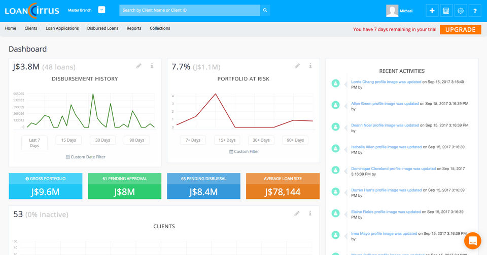
Task: Select the 90+ Days risk filter
Action: pos(295,140)
